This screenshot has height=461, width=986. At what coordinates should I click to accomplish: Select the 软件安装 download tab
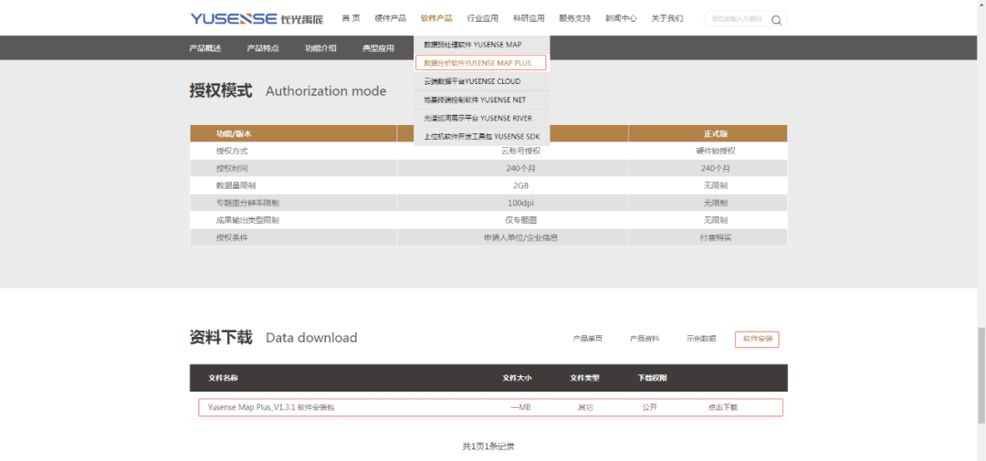(757, 339)
